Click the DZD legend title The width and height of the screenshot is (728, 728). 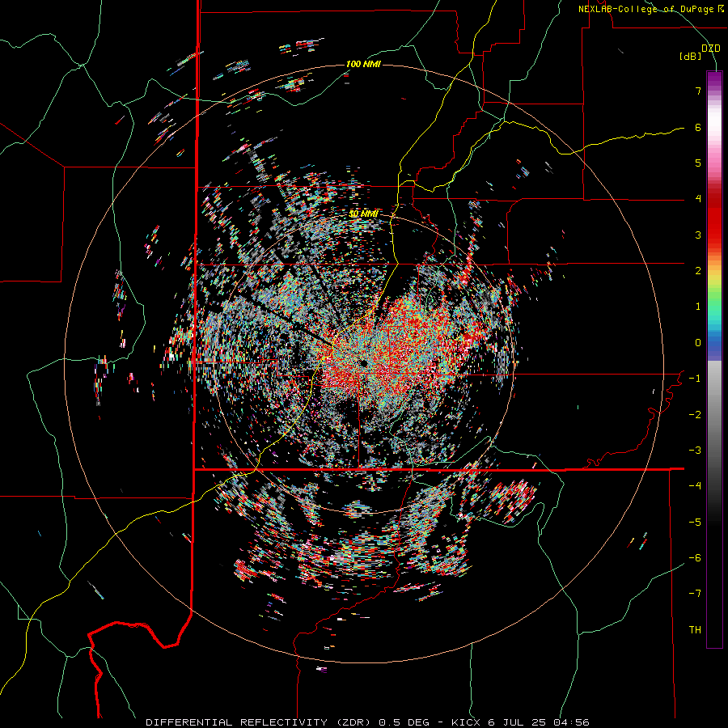tap(710, 49)
